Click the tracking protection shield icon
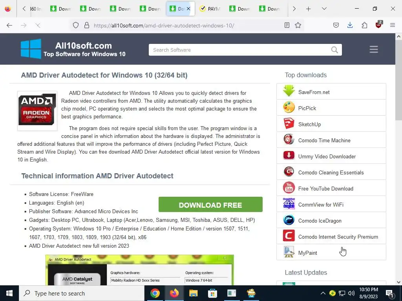The width and height of the screenshot is (402, 301). (x=76, y=25)
